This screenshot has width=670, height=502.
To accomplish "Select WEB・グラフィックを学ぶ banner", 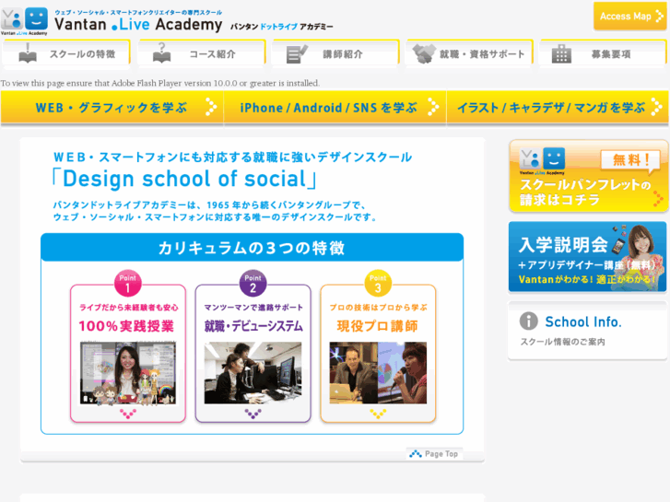I will pyautogui.click(x=112, y=107).
